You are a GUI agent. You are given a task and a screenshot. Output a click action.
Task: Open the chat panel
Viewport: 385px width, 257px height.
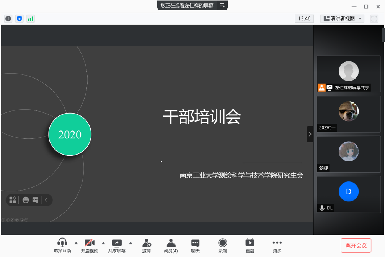click(x=195, y=245)
